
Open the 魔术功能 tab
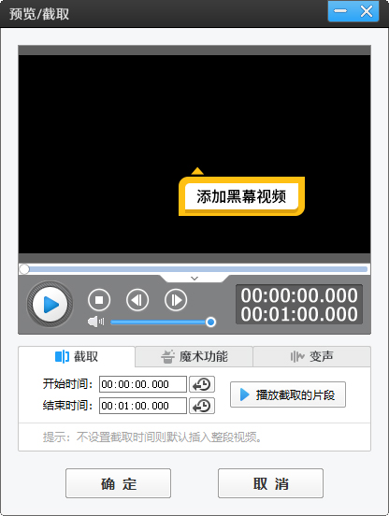click(x=194, y=356)
